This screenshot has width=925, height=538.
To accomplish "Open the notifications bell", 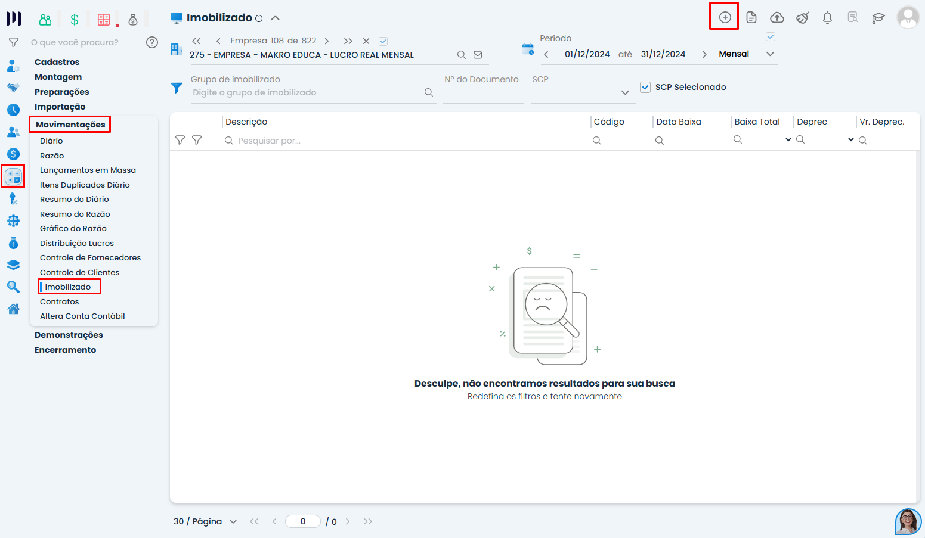I will [x=827, y=17].
